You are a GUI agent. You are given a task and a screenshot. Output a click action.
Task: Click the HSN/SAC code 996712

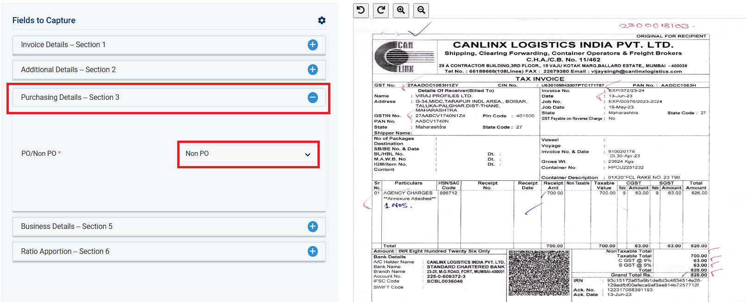[448, 193]
